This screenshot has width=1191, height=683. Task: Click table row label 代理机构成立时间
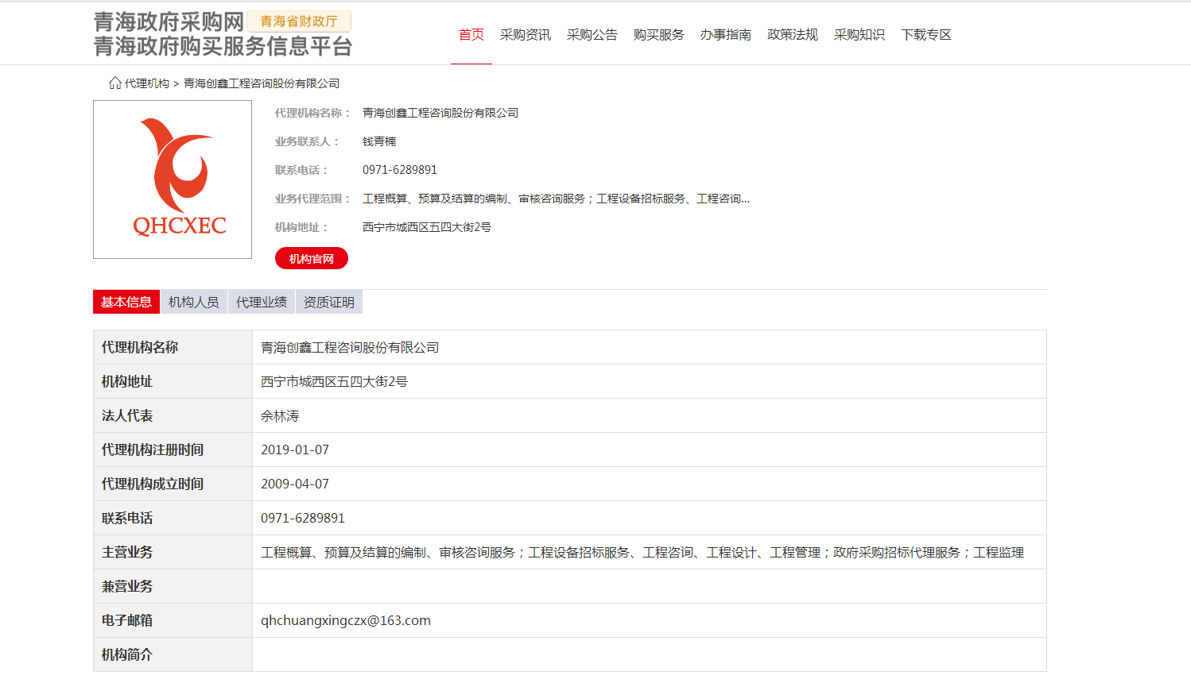153,484
